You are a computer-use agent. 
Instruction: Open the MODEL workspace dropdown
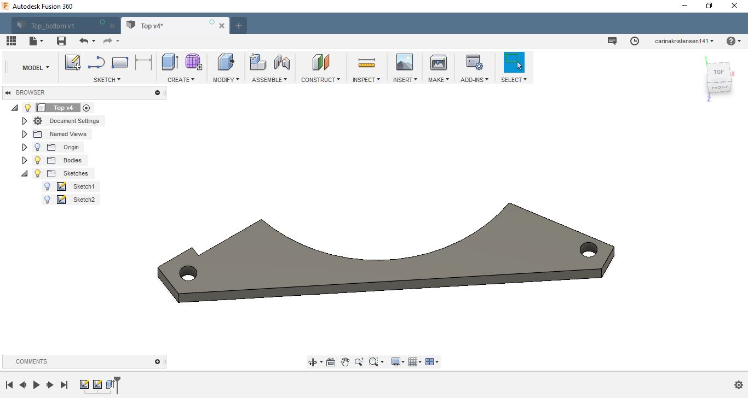point(36,68)
